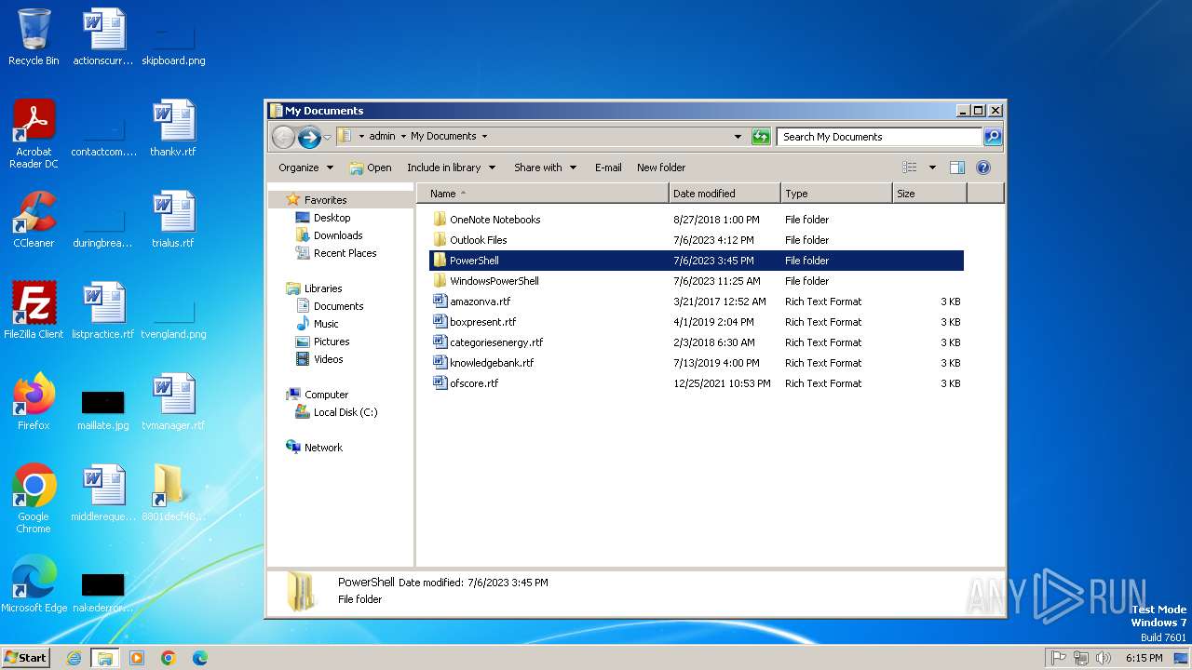
Task: Sort by Date modified column header
Action: [725, 194]
